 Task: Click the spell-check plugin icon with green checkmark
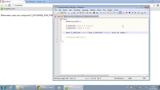point(145,13)
